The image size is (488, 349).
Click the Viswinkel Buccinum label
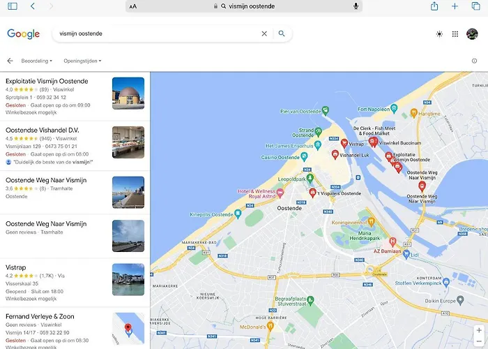(400, 143)
